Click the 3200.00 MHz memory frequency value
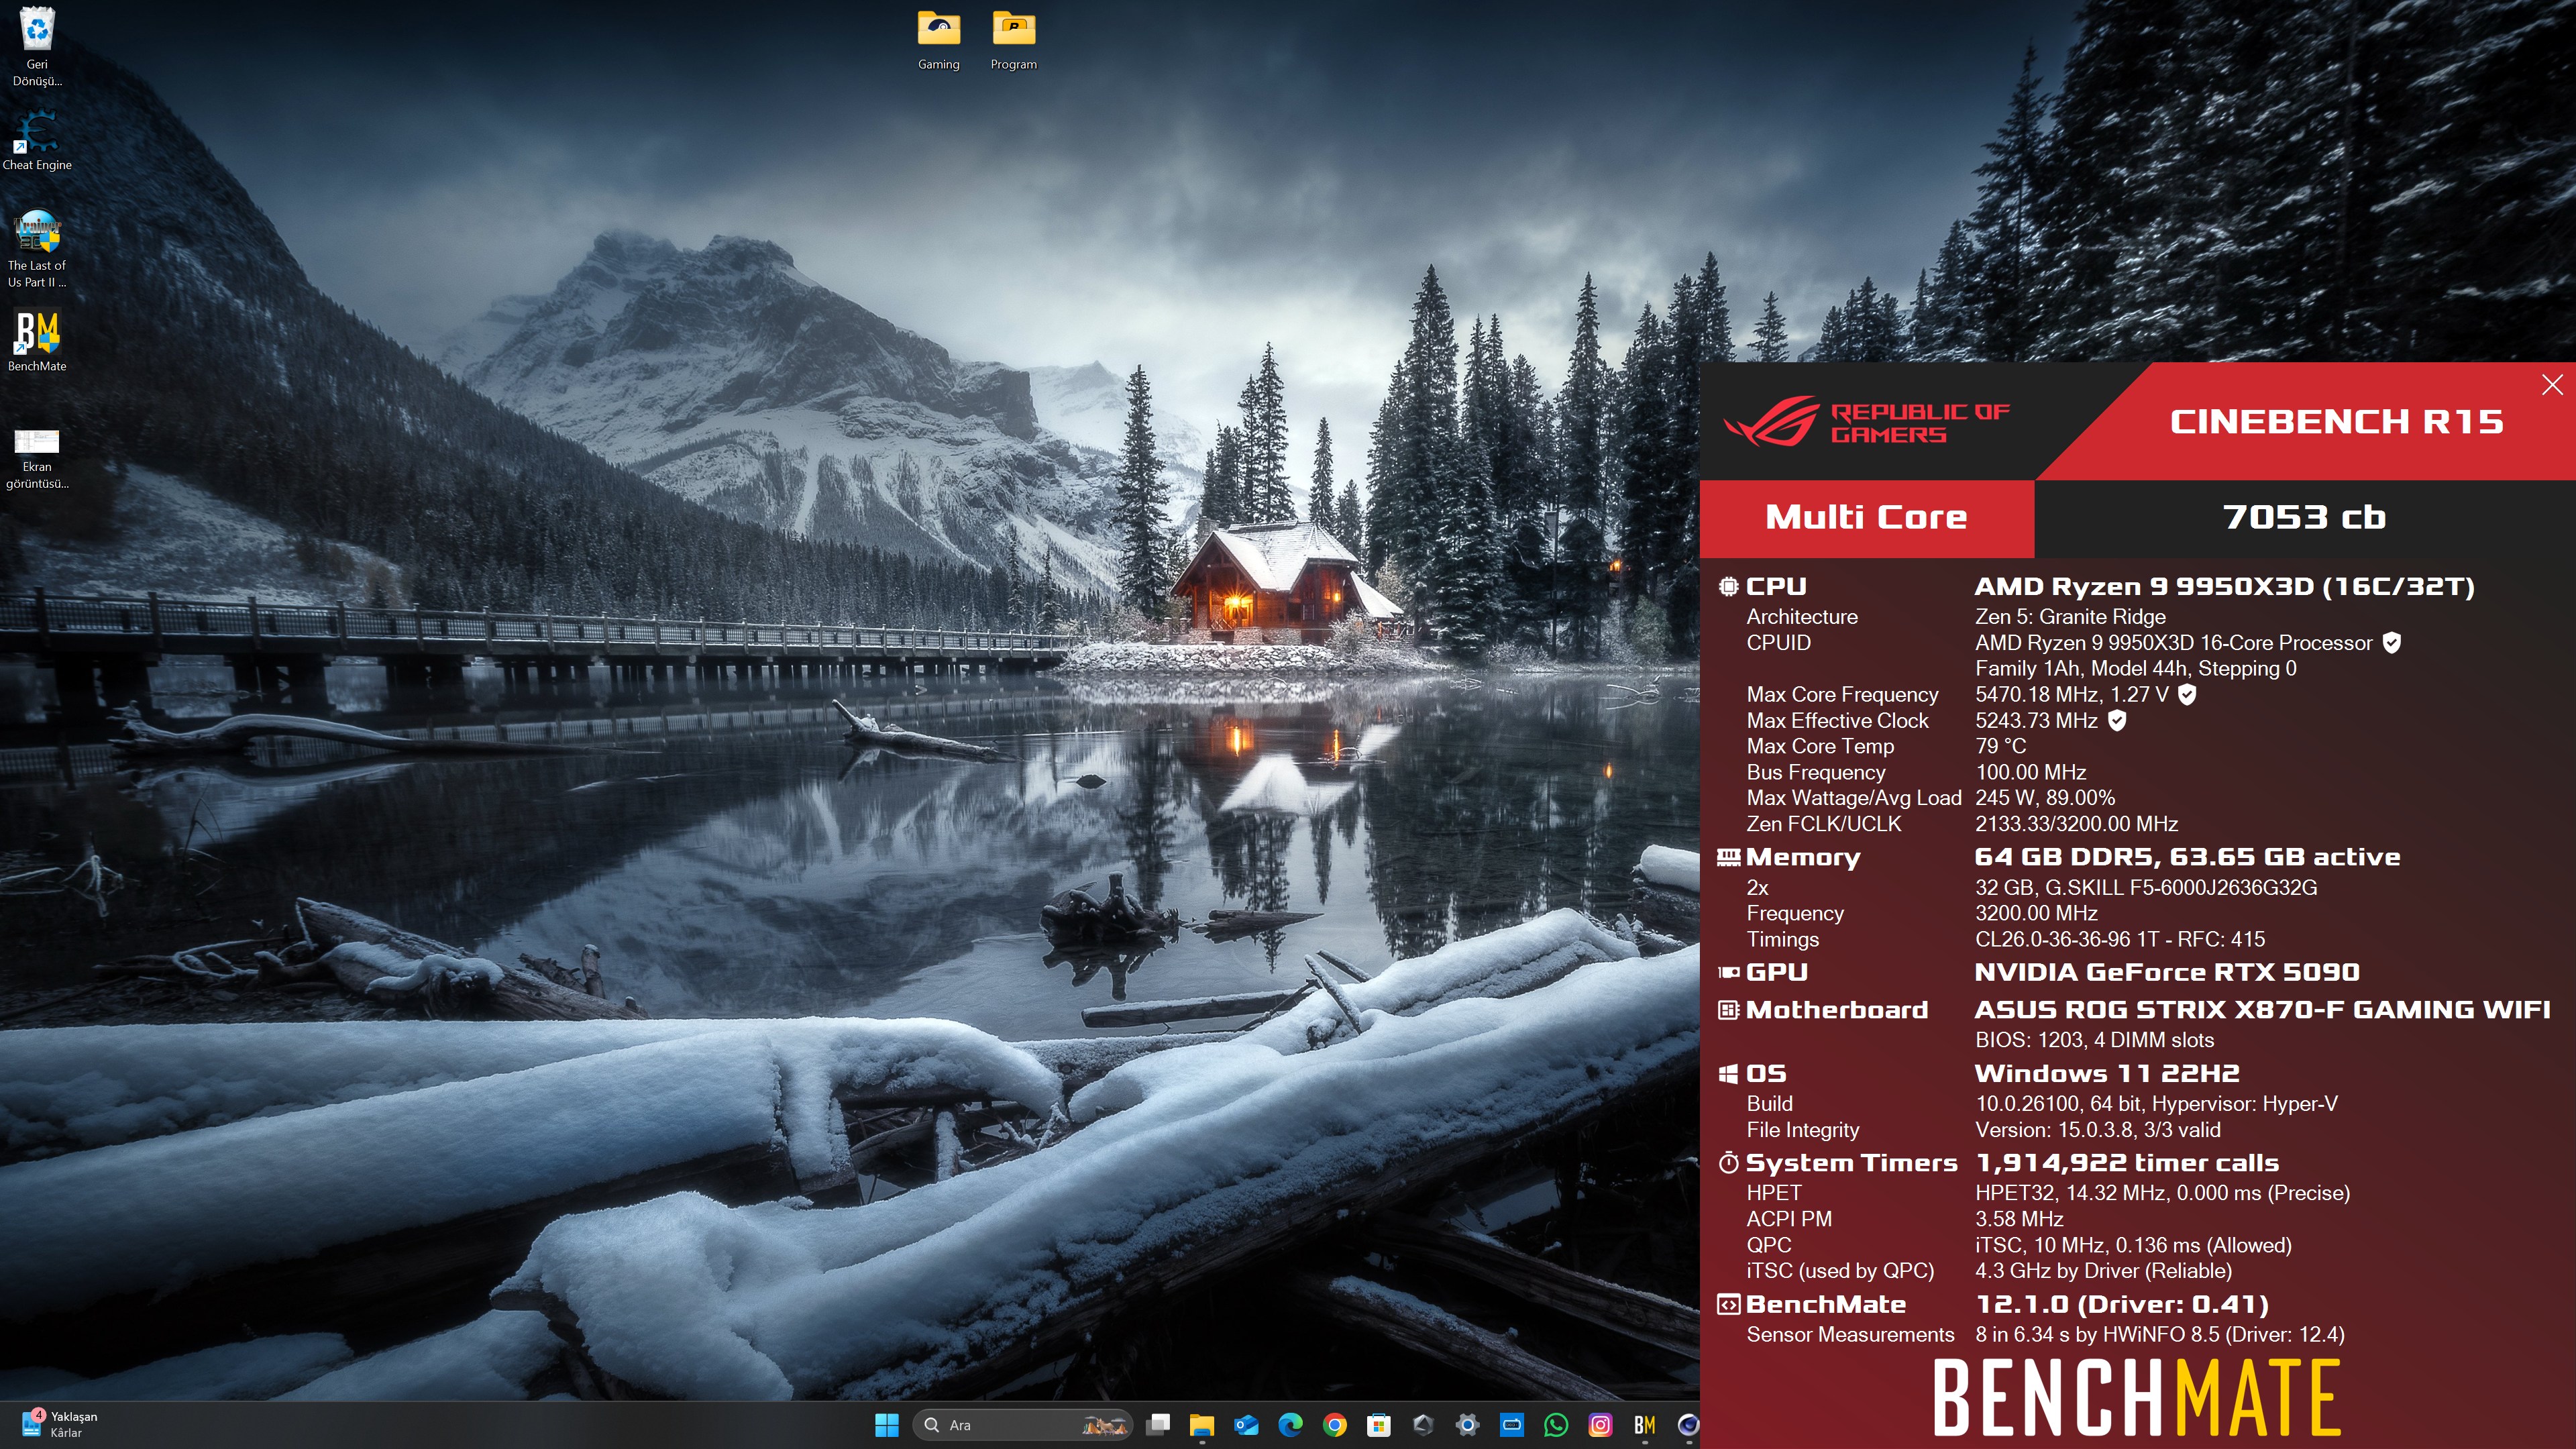The height and width of the screenshot is (1449, 2576). coord(2036,913)
